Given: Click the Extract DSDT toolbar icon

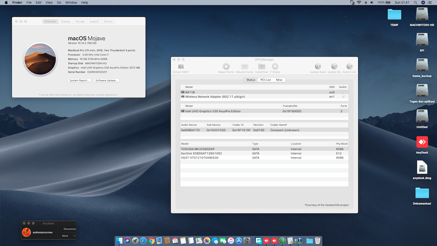Looking at the screenshot, I should pyautogui.click(x=180, y=67).
